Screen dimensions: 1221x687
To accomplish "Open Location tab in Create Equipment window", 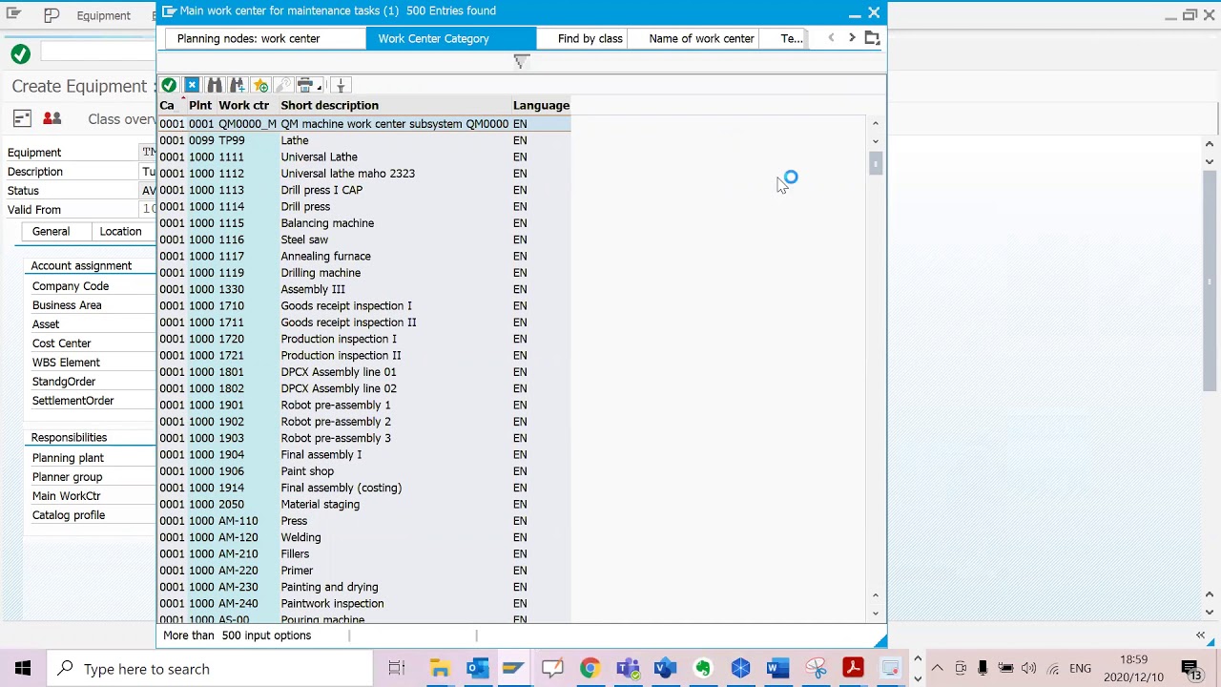I will [120, 232].
